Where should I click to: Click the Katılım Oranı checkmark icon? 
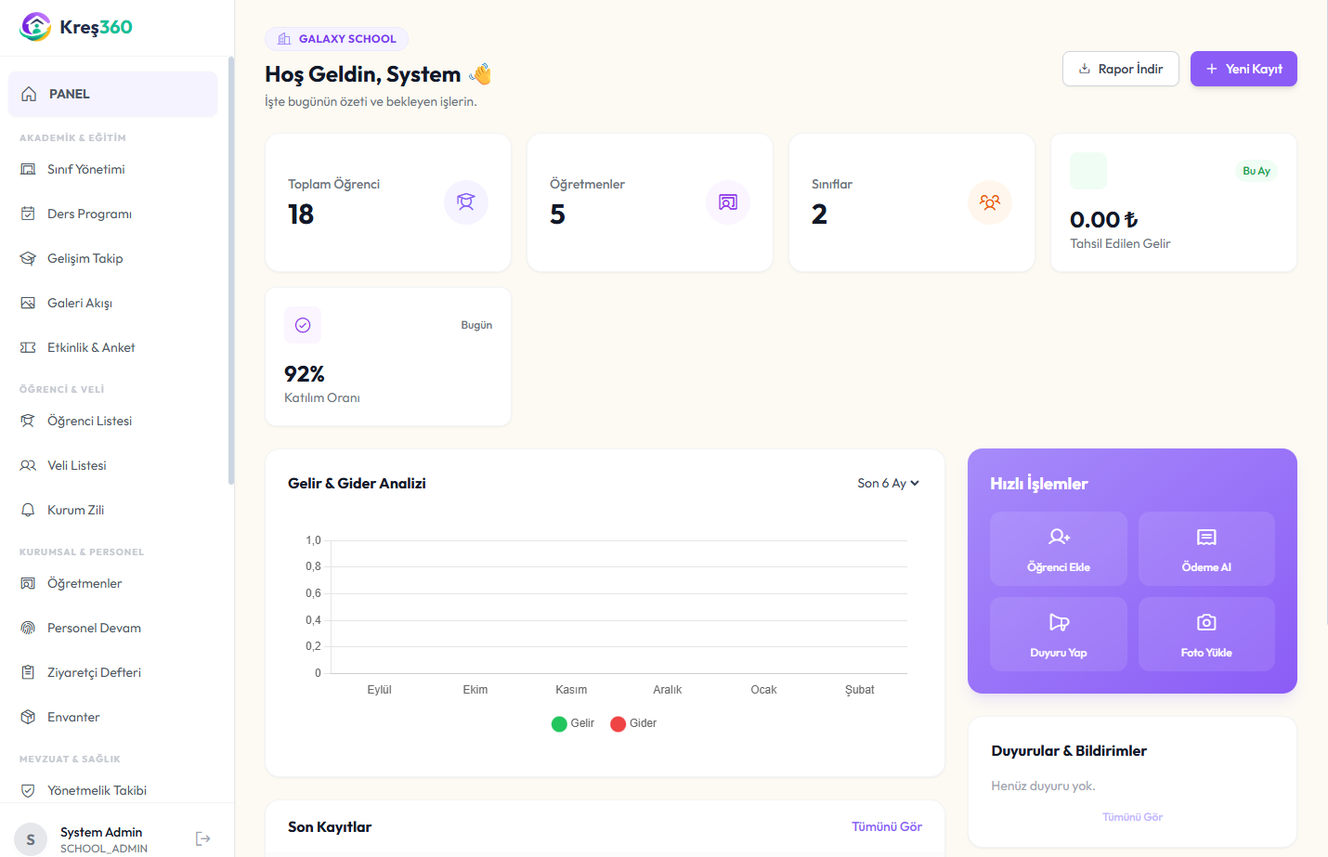coord(303,325)
